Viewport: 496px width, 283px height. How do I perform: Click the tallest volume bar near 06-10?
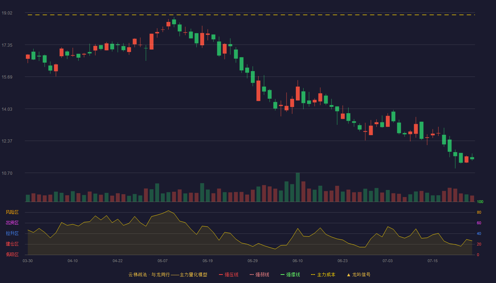[298, 187]
